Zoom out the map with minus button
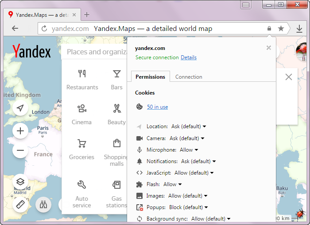Image resolution: width=310 pixels, height=225 pixels. point(20,150)
